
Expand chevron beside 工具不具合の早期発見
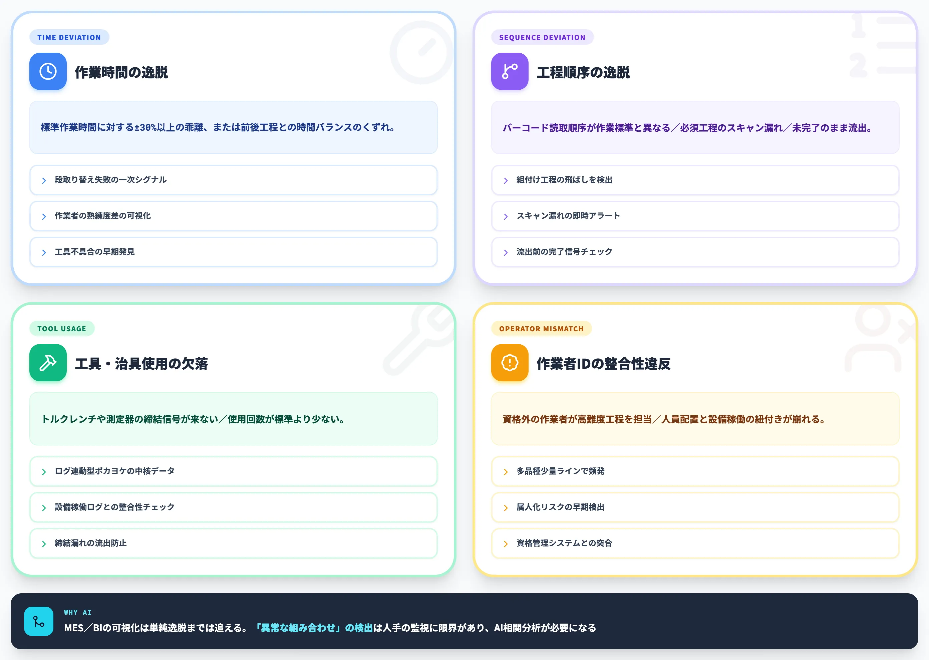pos(44,252)
